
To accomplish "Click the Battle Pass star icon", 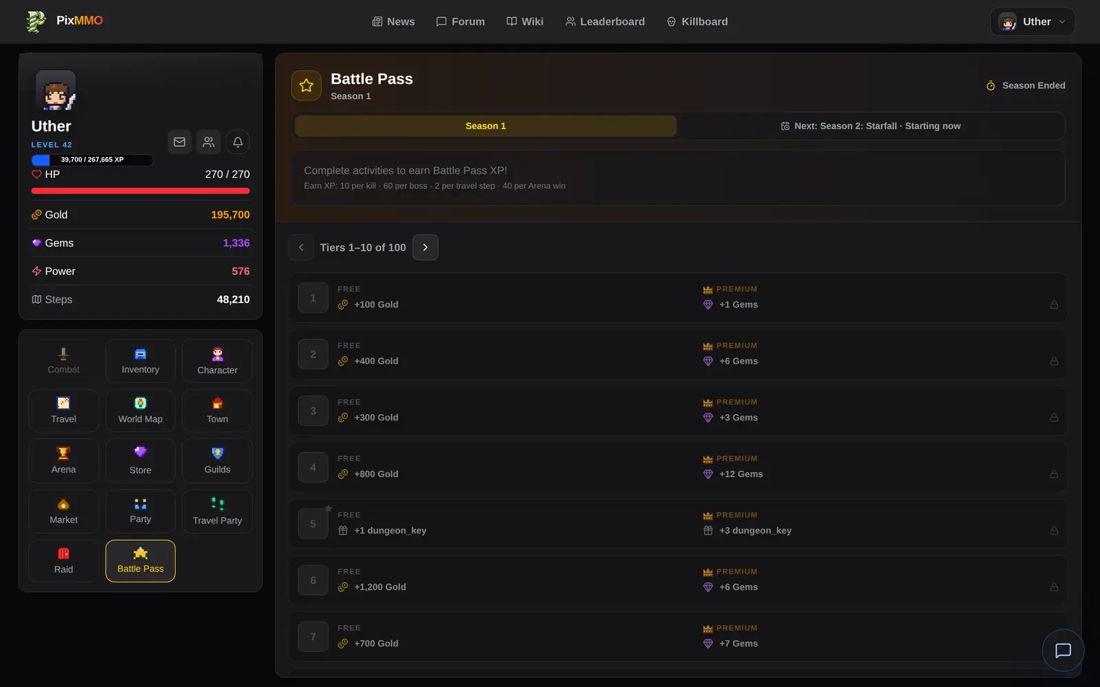I will tap(306, 86).
